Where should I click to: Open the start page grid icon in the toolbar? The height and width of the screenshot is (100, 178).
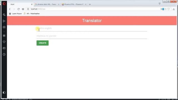(23, 9)
